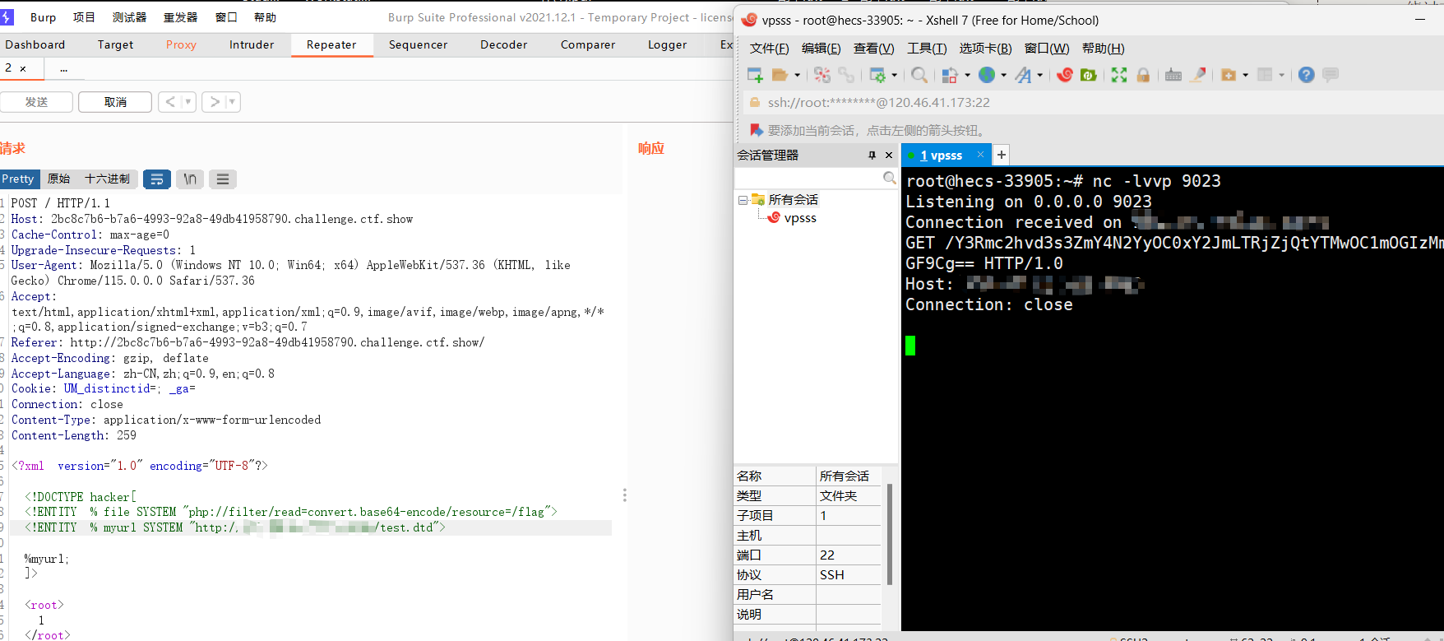The height and width of the screenshot is (641, 1444).
Task: Open the dropdown arrow beside font icon
Action: (x=1039, y=76)
